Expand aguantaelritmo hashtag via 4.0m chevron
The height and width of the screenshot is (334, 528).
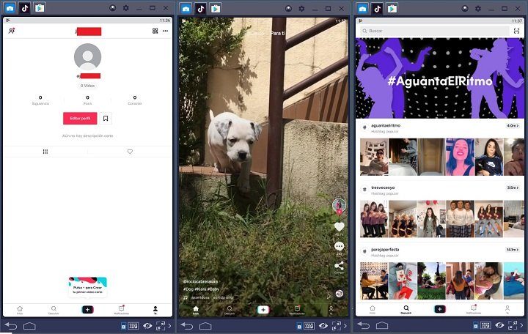513,126
